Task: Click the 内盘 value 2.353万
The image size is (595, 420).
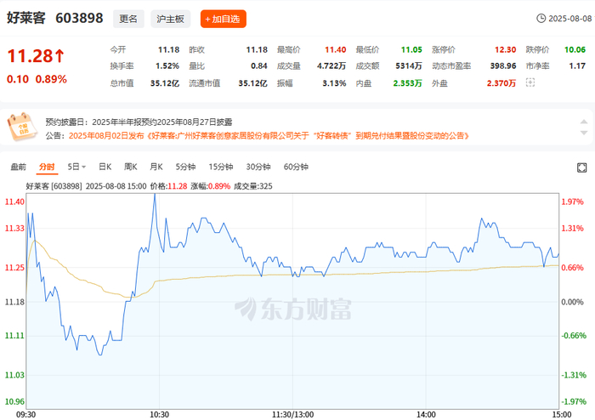Action: pyautogui.click(x=407, y=83)
